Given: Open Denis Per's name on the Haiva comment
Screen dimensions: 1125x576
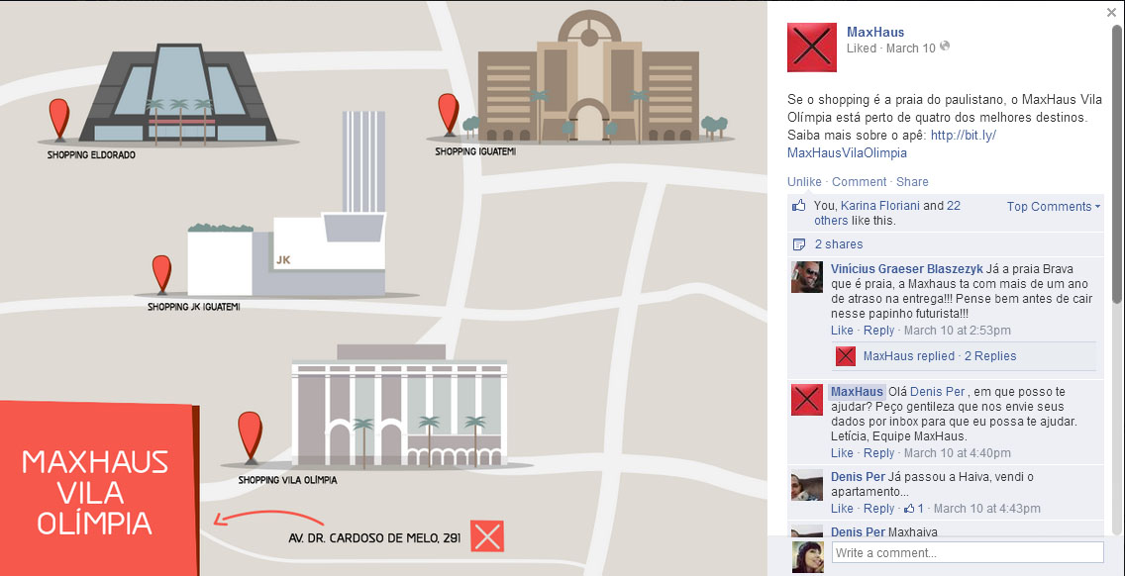Looking at the screenshot, I should pyautogui.click(x=858, y=476).
